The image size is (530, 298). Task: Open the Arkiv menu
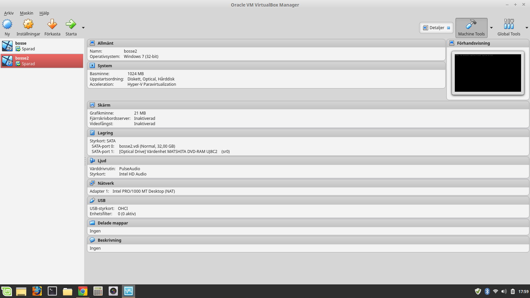coord(9,13)
